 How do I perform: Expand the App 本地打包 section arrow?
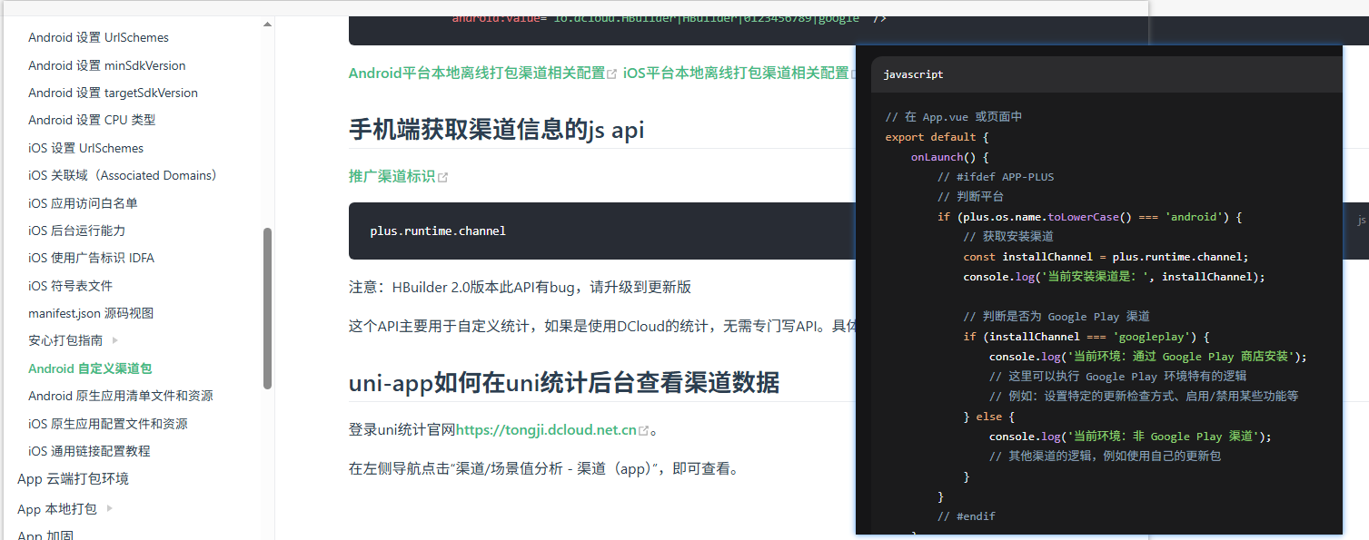110,508
